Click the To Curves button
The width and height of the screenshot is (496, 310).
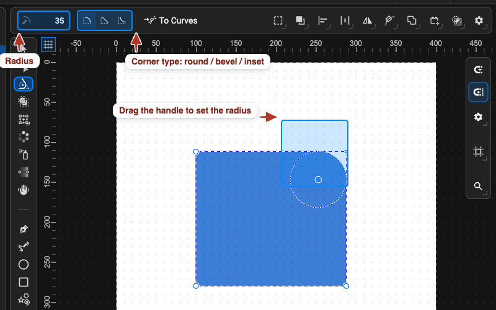(171, 20)
